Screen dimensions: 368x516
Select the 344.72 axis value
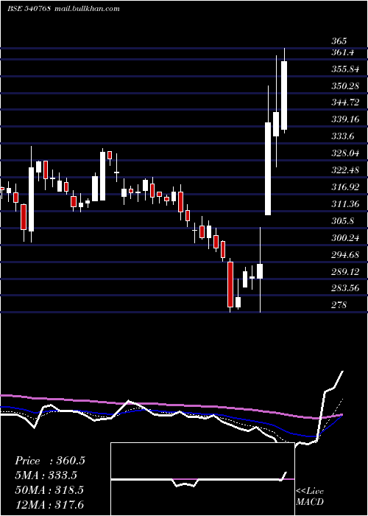(345, 102)
